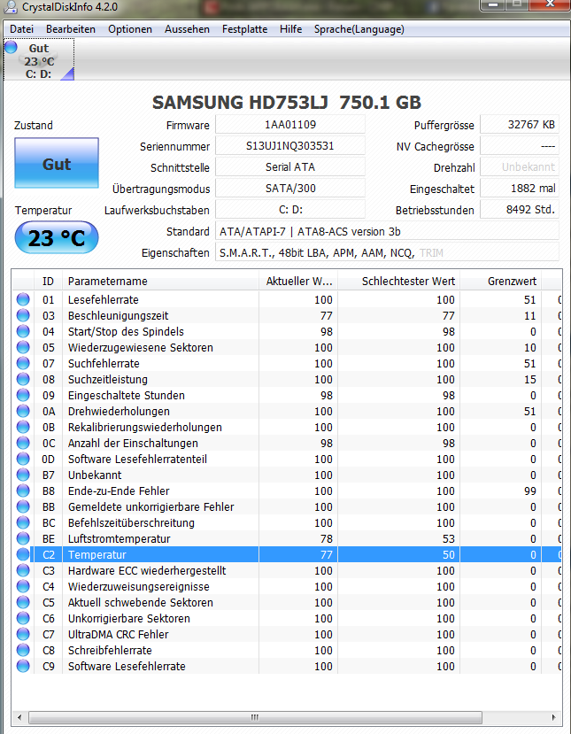The width and height of the screenshot is (571, 734).
Task: Click the CrystalDiskInfo title bar app icon
Action: pyautogui.click(x=10, y=6)
